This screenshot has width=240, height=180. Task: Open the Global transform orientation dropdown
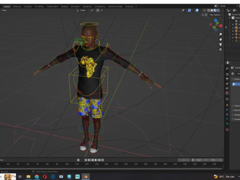coord(82,10)
